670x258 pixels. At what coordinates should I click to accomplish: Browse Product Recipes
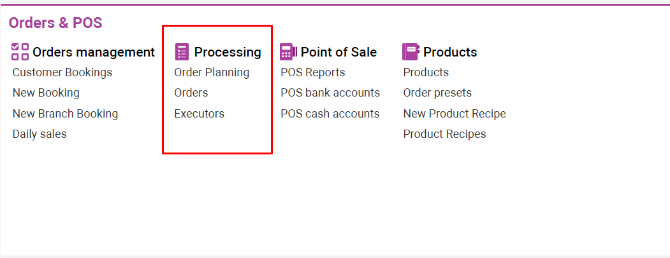click(x=444, y=134)
